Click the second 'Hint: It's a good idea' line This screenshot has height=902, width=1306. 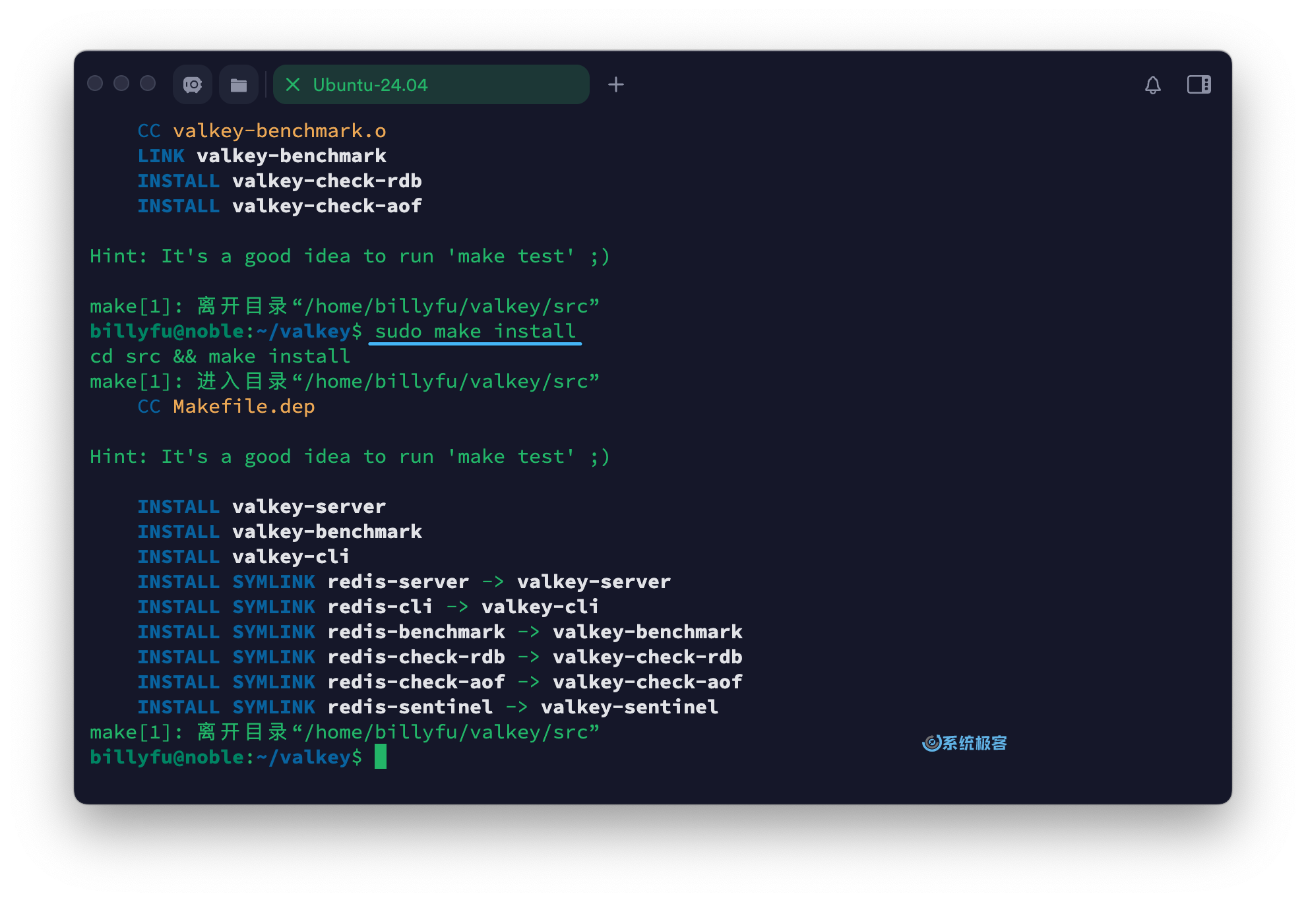pos(350,456)
